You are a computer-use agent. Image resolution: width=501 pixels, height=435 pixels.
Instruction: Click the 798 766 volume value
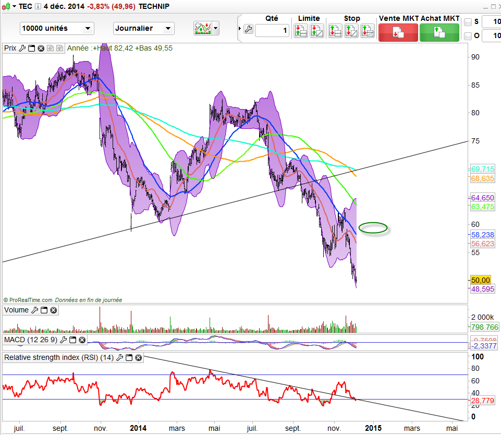484,327
